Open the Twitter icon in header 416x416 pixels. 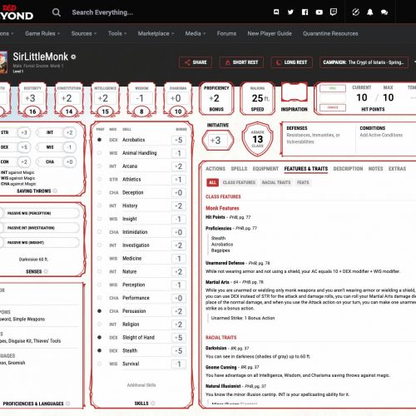(290, 12)
